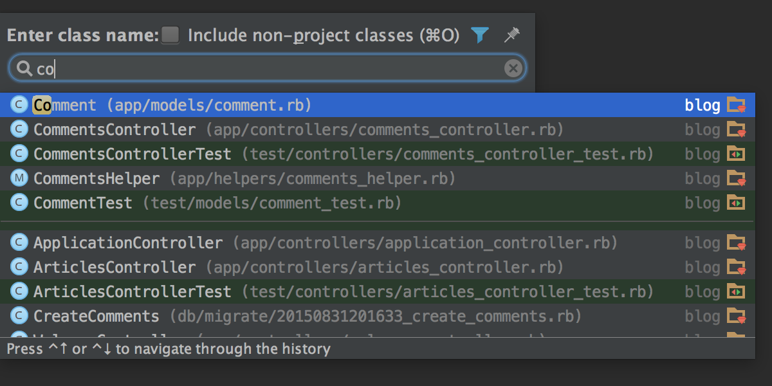The height and width of the screenshot is (386, 772).
Task: Select CommentsHelper module entry
Action: coord(378,178)
